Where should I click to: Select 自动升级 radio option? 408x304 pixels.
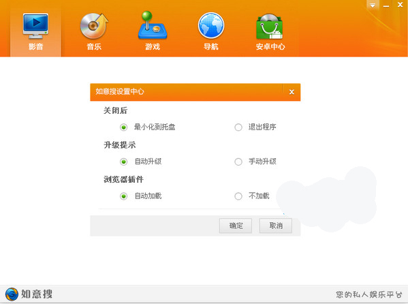tap(123, 162)
